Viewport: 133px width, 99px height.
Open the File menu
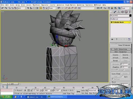pyautogui.click(x=2, y=5)
